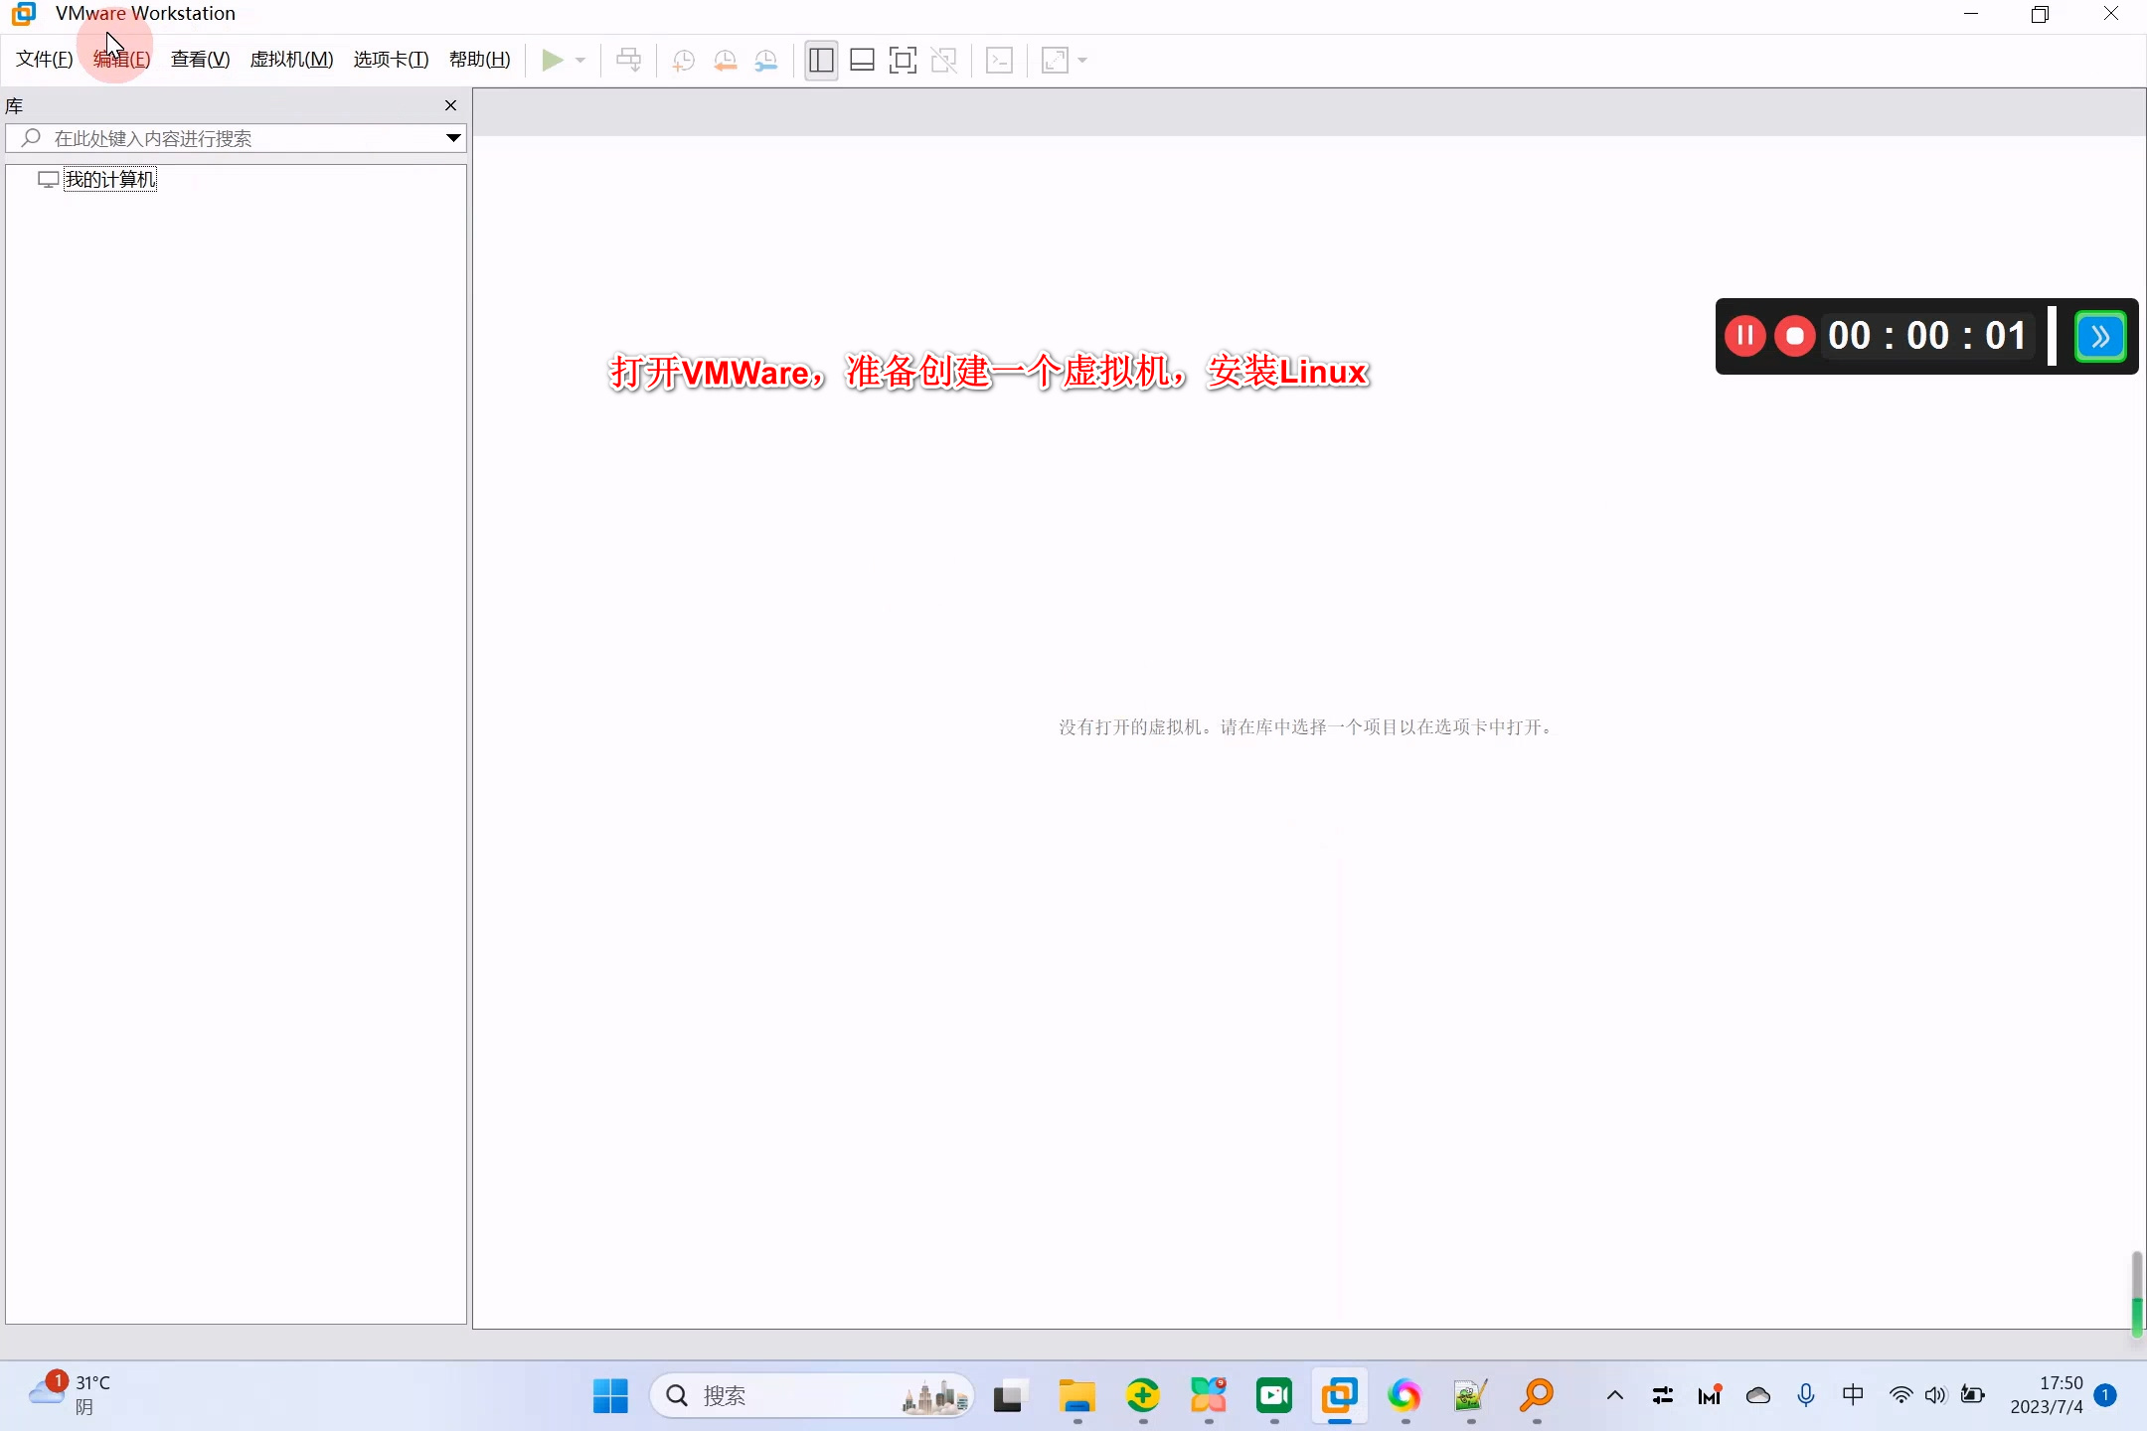The width and height of the screenshot is (2147, 1431).
Task: Toggle the thumbnail bar view button
Action: [x=862, y=60]
